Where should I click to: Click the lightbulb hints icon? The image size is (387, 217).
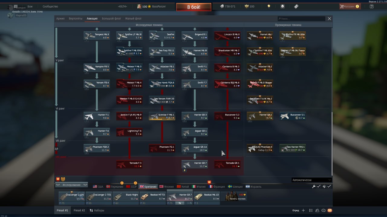click(269, 6)
